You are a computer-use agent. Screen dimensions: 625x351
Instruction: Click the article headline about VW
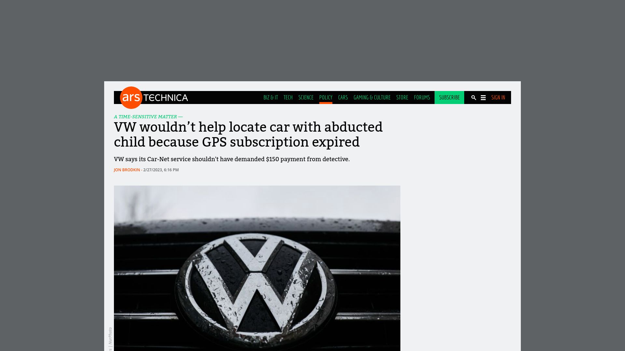tap(248, 135)
